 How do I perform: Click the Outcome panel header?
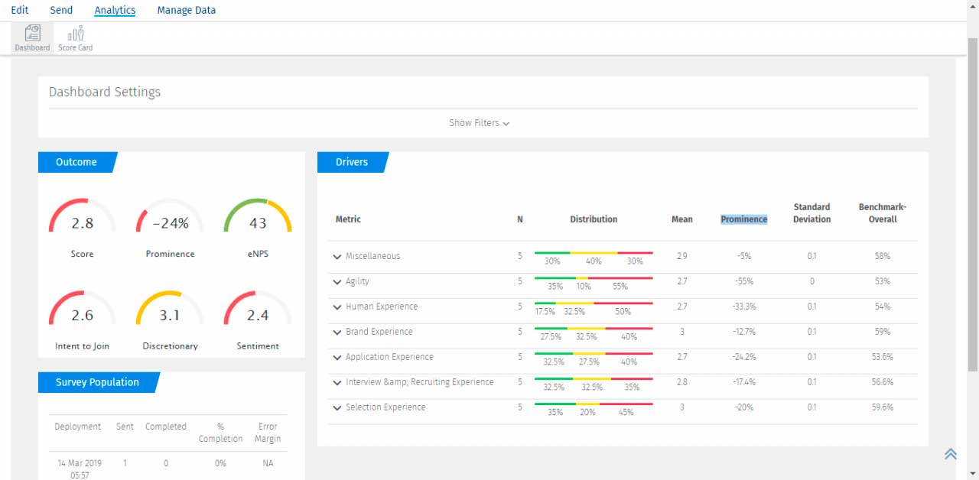[x=76, y=162]
